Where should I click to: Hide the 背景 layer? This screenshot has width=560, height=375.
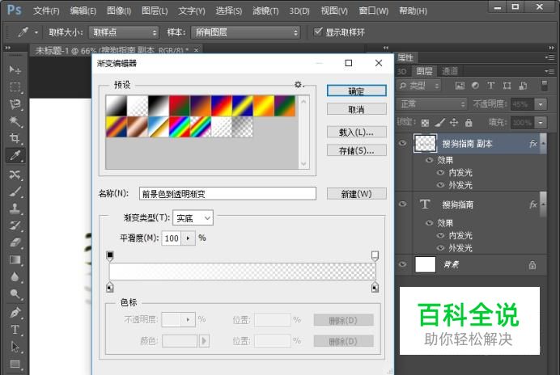click(402, 264)
